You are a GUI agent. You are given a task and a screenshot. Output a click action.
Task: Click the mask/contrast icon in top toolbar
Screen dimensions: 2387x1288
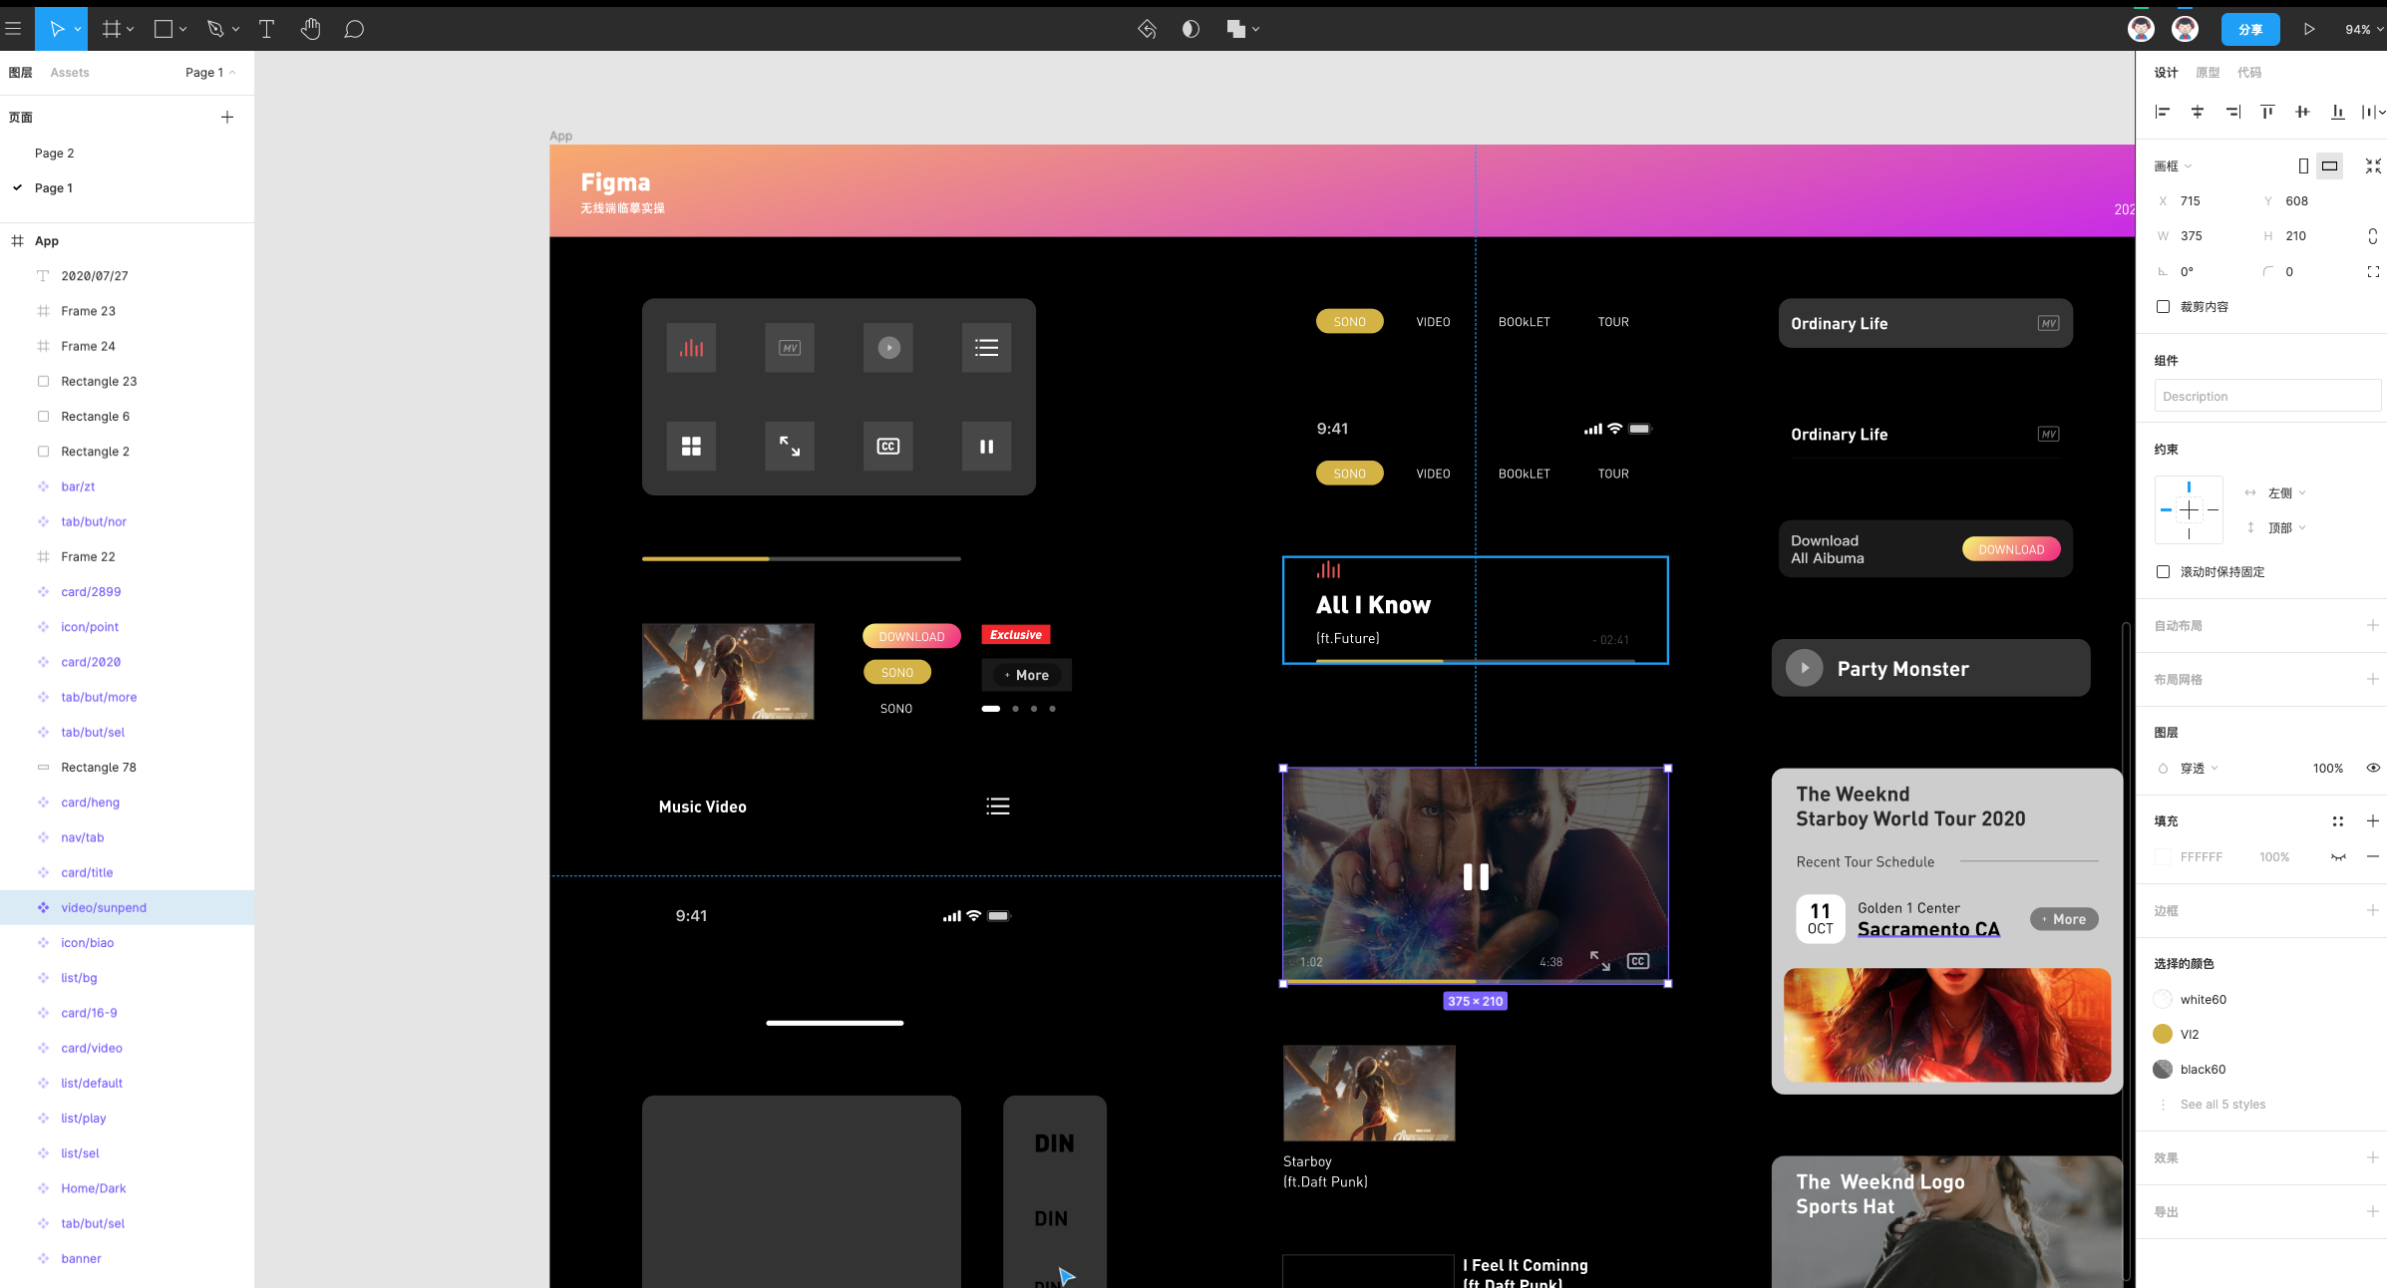(x=1191, y=29)
